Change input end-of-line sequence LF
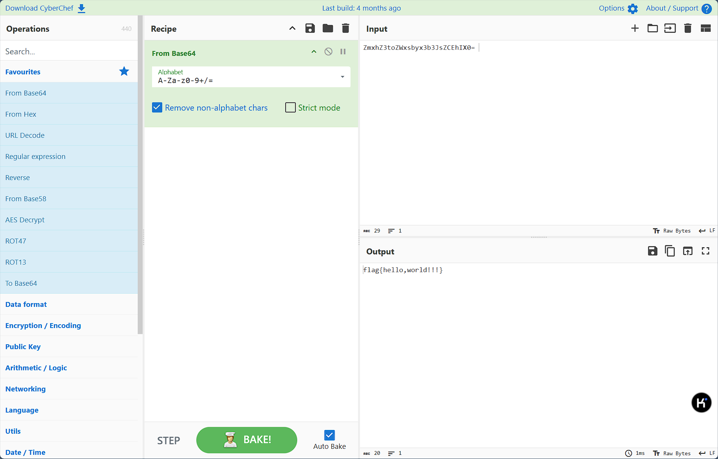The image size is (718, 459). (707, 231)
